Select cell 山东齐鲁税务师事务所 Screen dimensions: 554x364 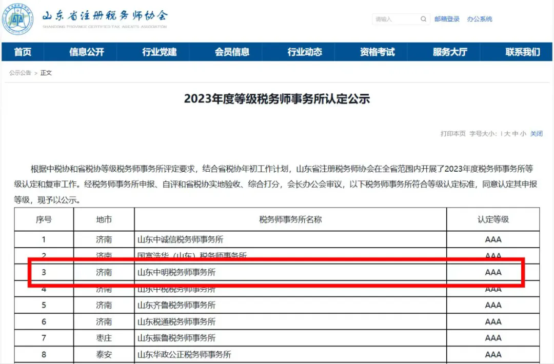290,305
